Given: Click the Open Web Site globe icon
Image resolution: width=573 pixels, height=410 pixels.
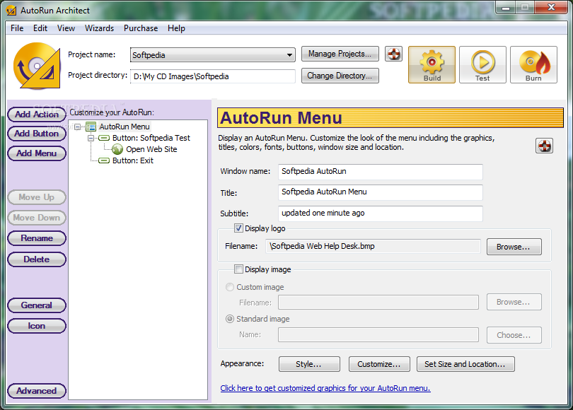Looking at the screenshot, I should click(x=117, y=149).
